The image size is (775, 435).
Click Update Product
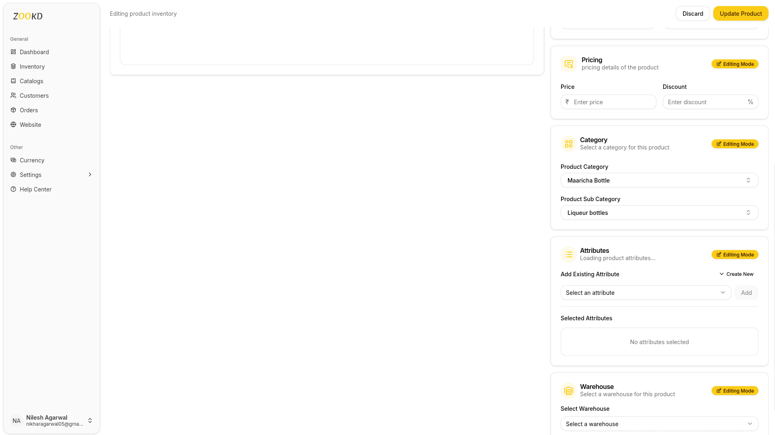[740, 13]
